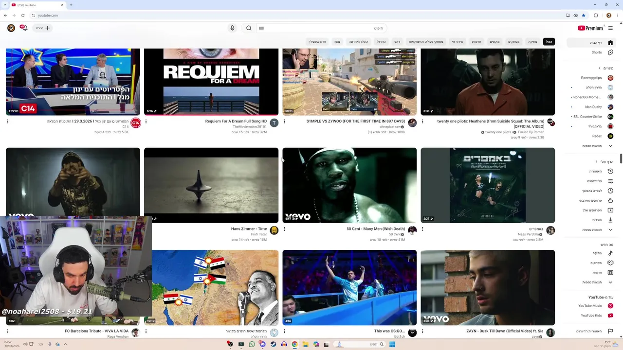Open S1MPLE VS ZYWOO video thumbnail
Screen dimensions: 623x350
tap(349, 82)
